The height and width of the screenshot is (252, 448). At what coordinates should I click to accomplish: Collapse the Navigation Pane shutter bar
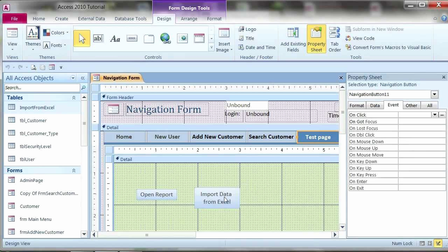pos(83,78)
